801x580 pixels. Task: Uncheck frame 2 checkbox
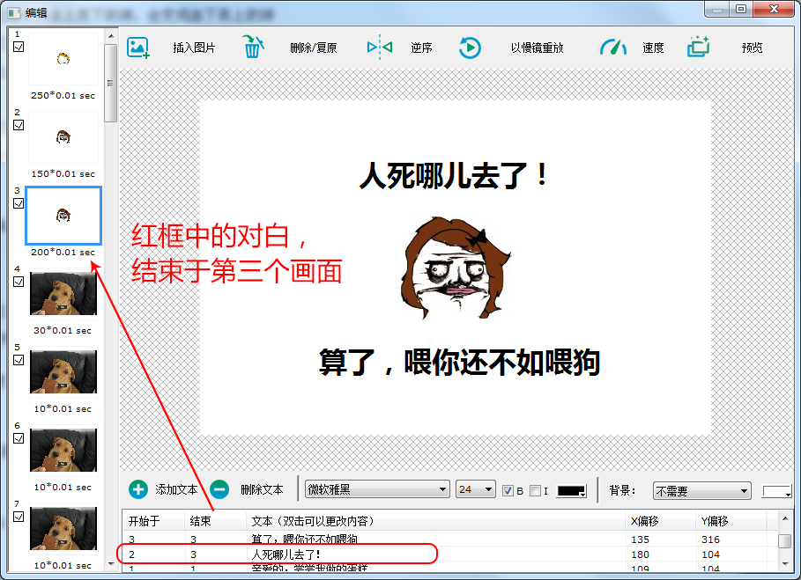pyautogui.click(x=19, y=125)
